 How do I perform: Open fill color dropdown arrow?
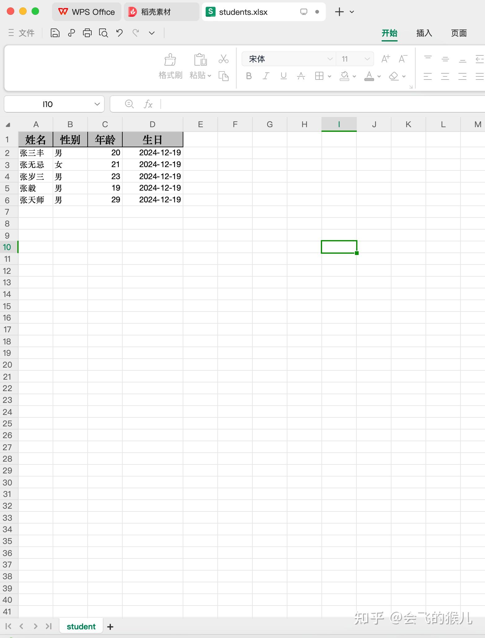coord(354,76)
